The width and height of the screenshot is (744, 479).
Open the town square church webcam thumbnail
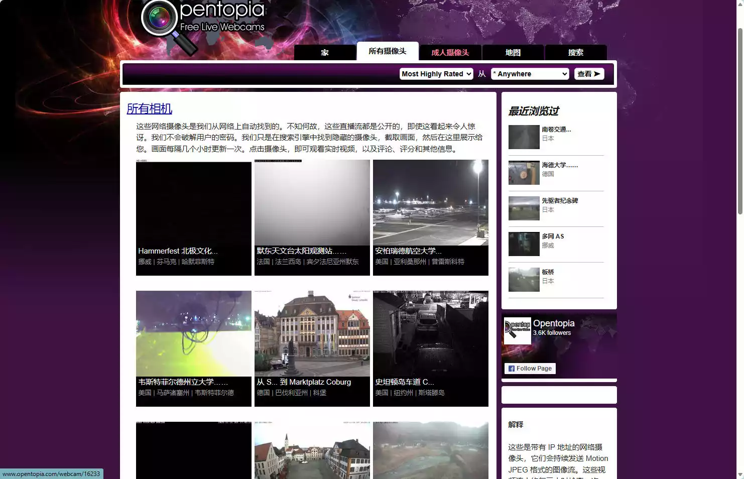point(312,450)
